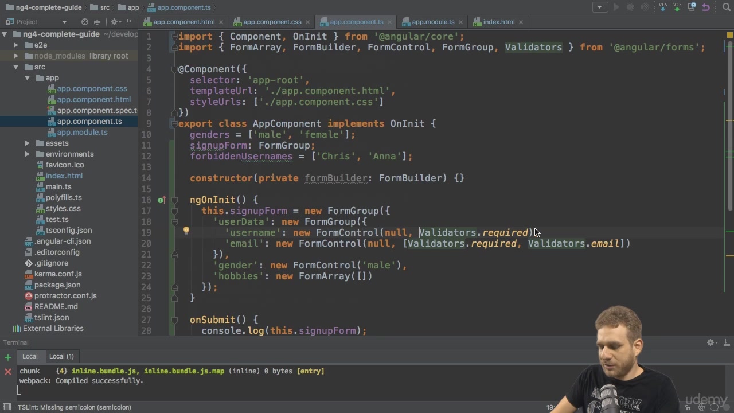This screenshot has height=413, width=734.
Task: Switch to the app.component.css tab
Action: click(272, 22)
